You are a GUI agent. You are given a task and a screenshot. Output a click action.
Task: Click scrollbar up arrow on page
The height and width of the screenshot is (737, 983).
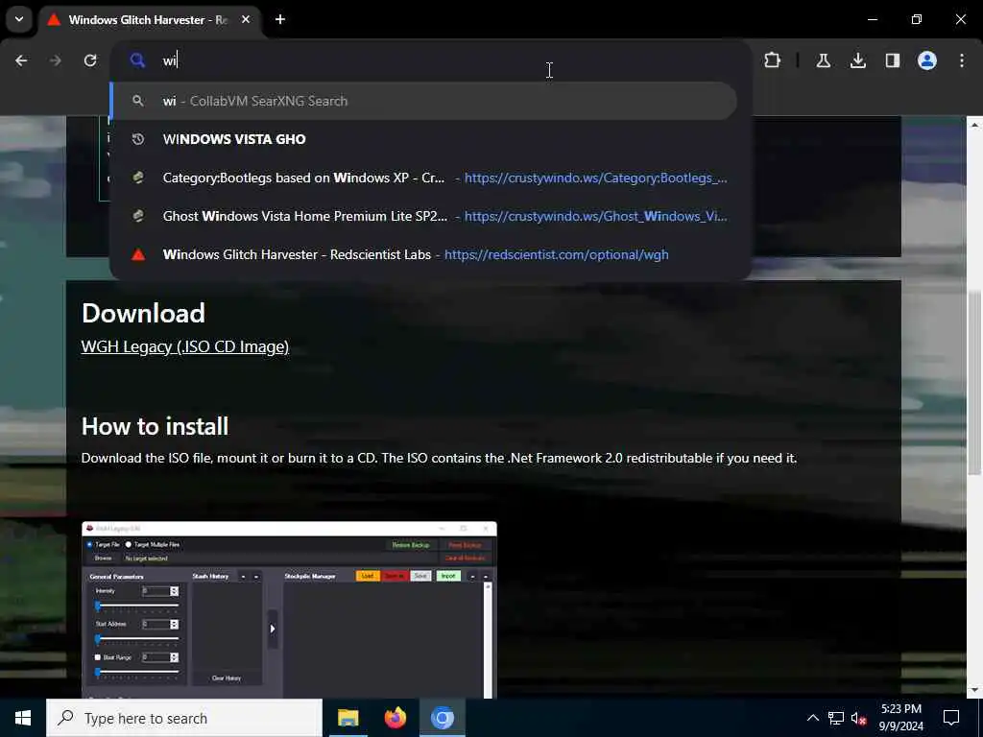(974, 126)
